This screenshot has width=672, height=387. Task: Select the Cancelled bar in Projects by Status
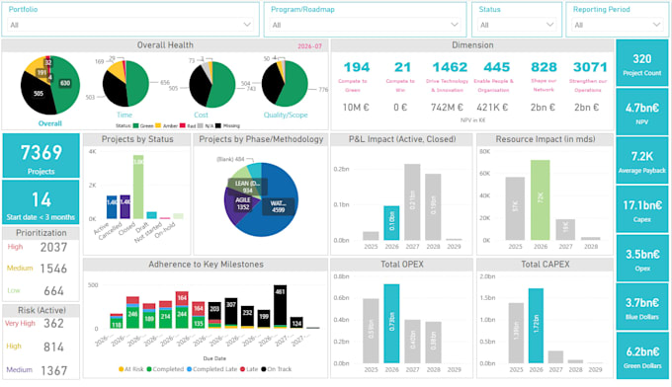[x=125, y=206]
